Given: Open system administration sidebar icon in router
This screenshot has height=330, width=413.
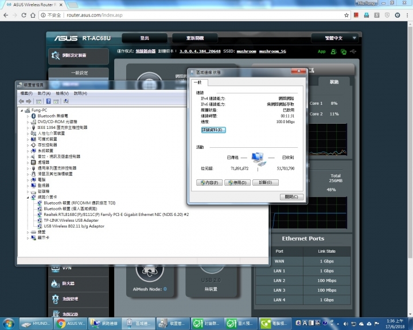Looking at the screenshot, I should [55, 299].
